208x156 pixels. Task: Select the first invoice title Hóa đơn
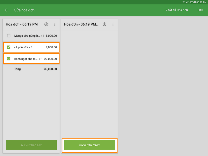click(22, 24)
